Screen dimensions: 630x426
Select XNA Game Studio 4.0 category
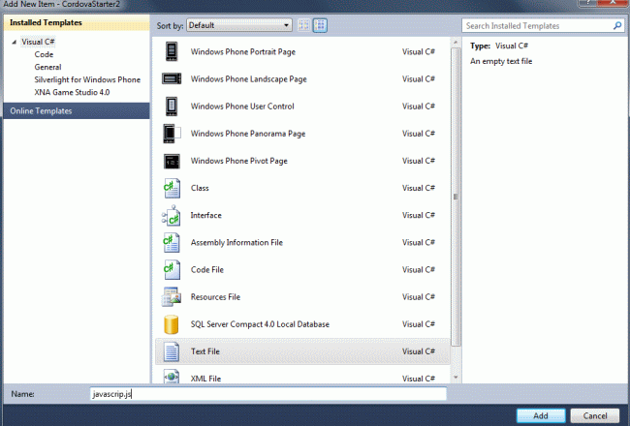coord(72,92)
